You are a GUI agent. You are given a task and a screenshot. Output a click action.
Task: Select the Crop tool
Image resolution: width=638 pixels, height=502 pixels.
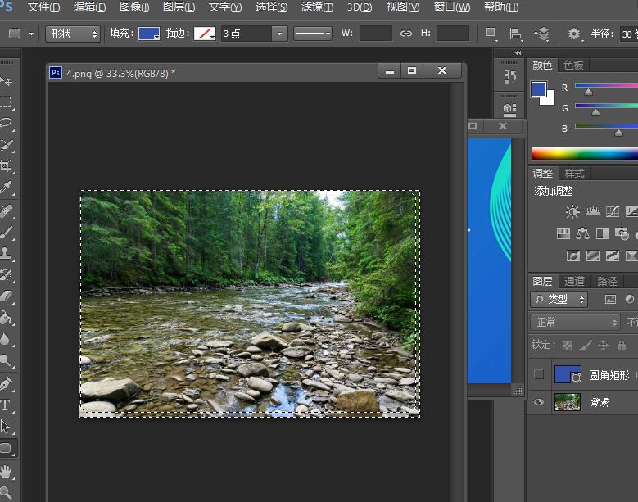coord(6,166)
